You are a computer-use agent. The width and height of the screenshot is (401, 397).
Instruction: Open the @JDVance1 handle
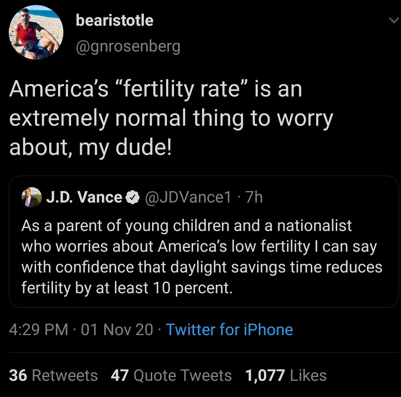(x=187, y=197)
